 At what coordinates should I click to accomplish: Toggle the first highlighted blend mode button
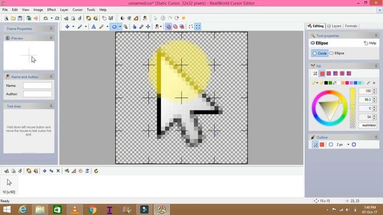pos(169,27)
